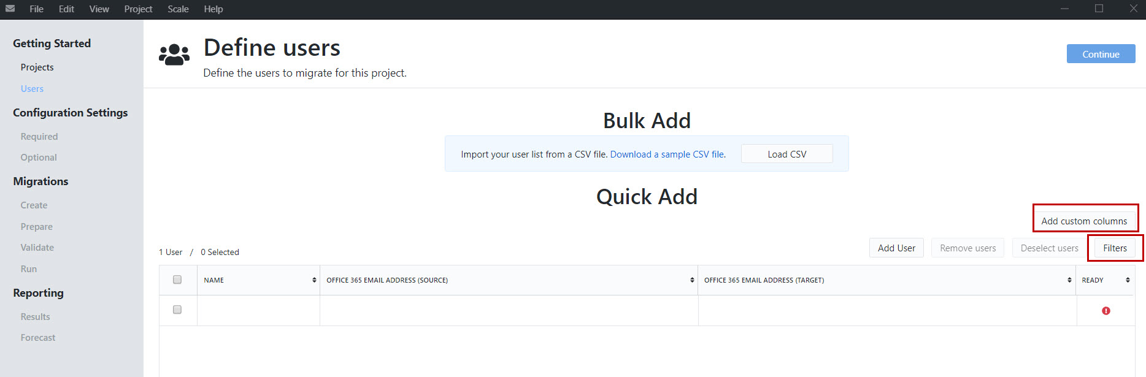Open Add custom columns option

click(x=1084, y=221)
